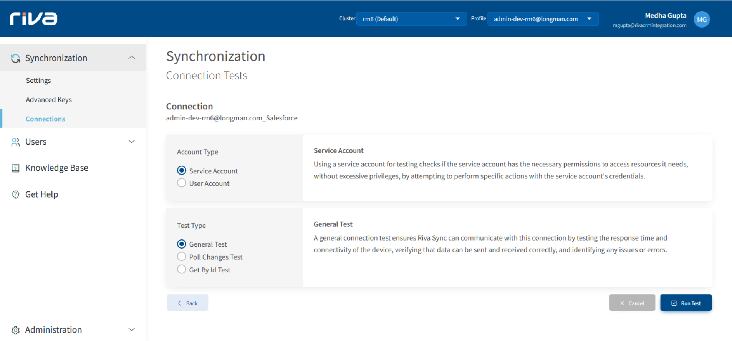Image resolution: width=732 pixels, height=341 pixels.
Task: Start the test with Run Test
Action: click(x=686, y=303)
